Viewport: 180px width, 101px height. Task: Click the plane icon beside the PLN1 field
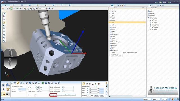click(38, 87)
